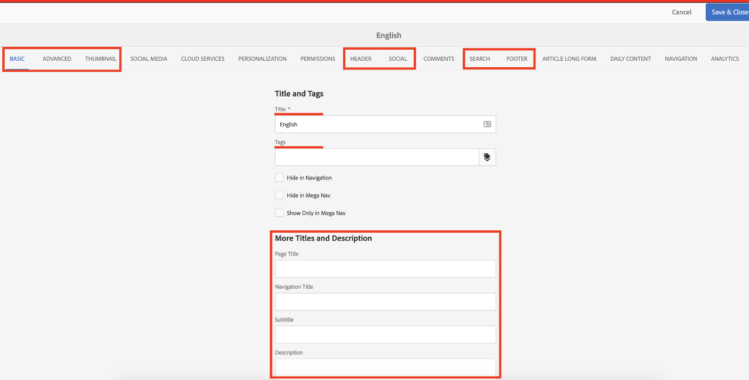Image resolution: width=749 pixels, height=380 pixels.
Task: Click the icon inside the Title field
Action: pyautogui.click(x=487, y=125)
